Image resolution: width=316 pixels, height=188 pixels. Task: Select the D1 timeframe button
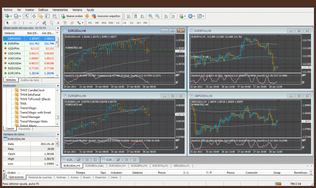tap(131, 23)
